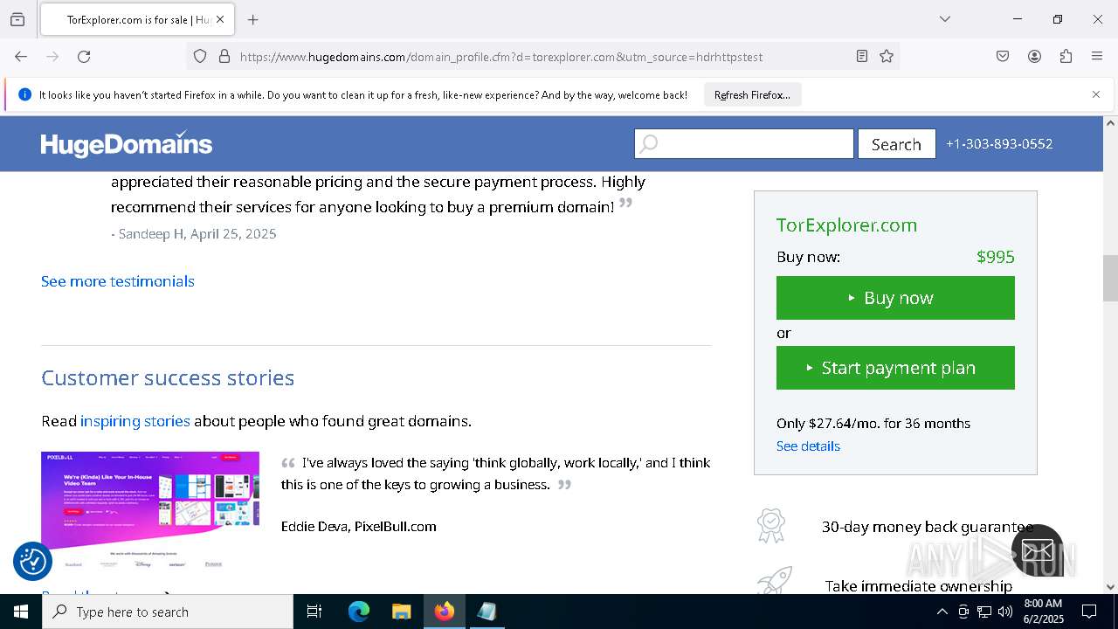View site security padlock info

[x=224, y=56]
